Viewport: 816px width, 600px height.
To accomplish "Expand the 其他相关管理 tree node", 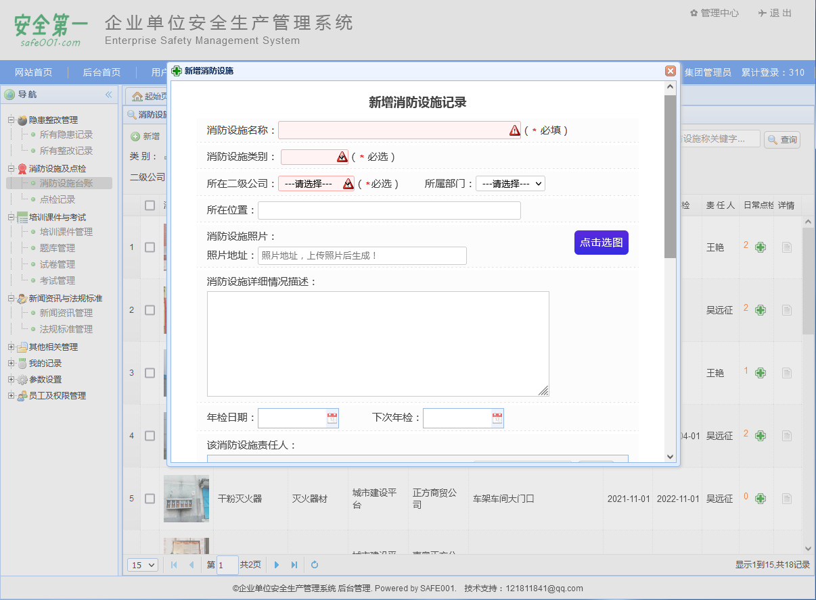I will tap(11, 347).
